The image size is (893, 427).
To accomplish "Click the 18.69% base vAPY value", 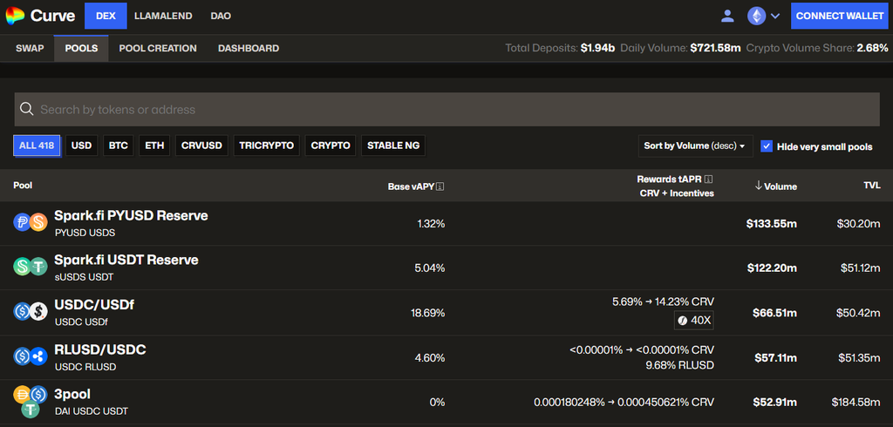I will 427,313.
